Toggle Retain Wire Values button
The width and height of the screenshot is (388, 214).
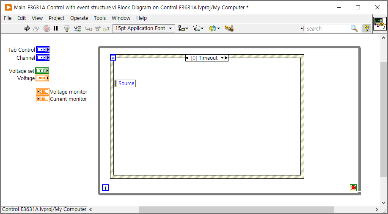point(78,28)
